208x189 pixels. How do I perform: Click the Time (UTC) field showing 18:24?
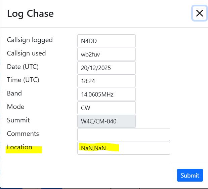coord(106,81)
